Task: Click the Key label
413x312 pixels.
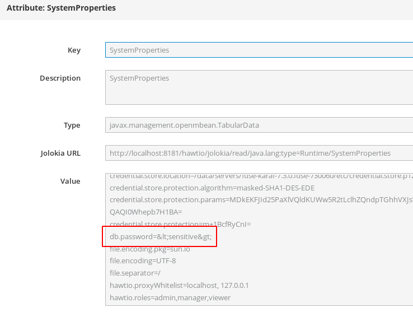Action: [x=74, y=50]
